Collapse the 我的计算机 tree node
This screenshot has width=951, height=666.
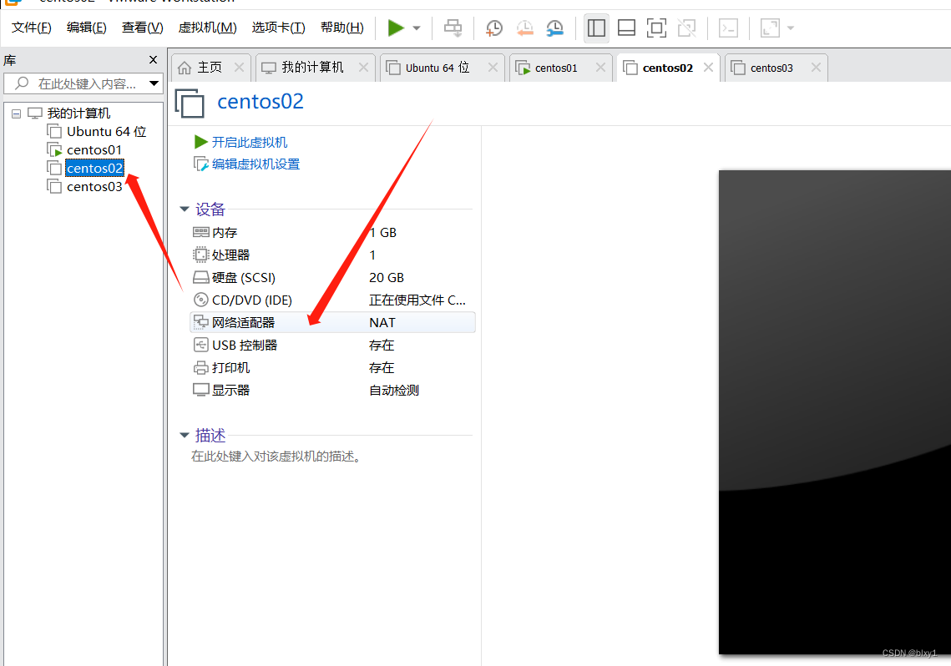tap(17, 114)
